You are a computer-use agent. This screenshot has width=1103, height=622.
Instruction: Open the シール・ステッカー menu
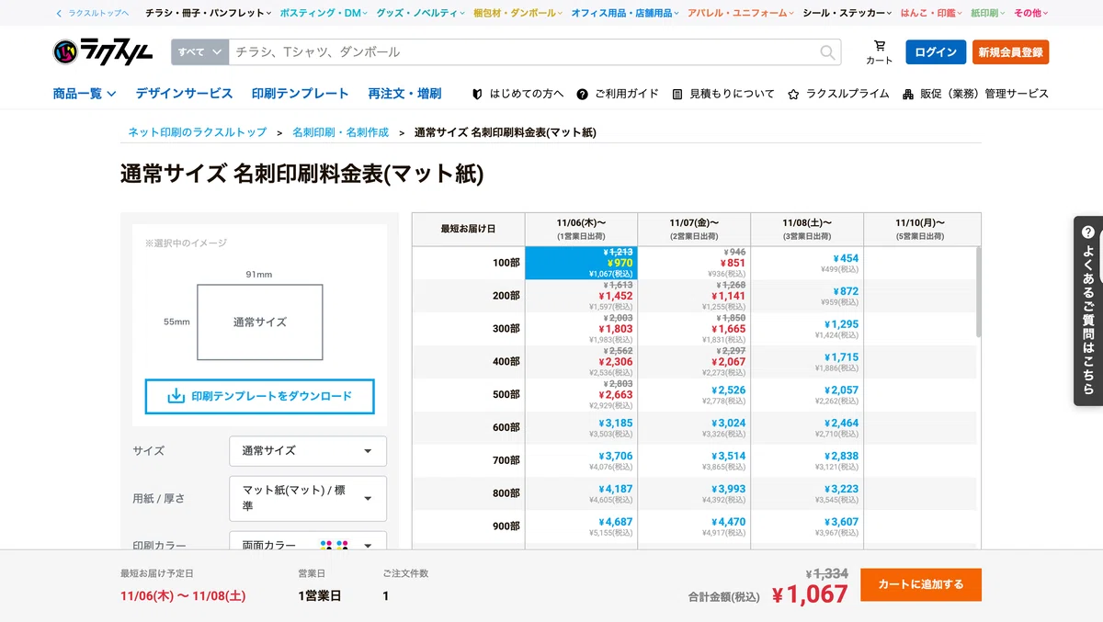847,13
